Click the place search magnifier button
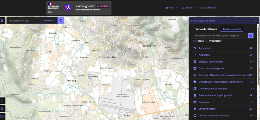 (x=61, y=21)
